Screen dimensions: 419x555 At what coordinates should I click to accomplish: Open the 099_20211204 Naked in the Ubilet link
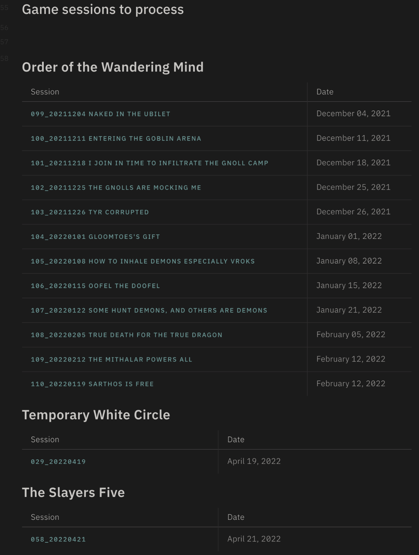point(100,114)
